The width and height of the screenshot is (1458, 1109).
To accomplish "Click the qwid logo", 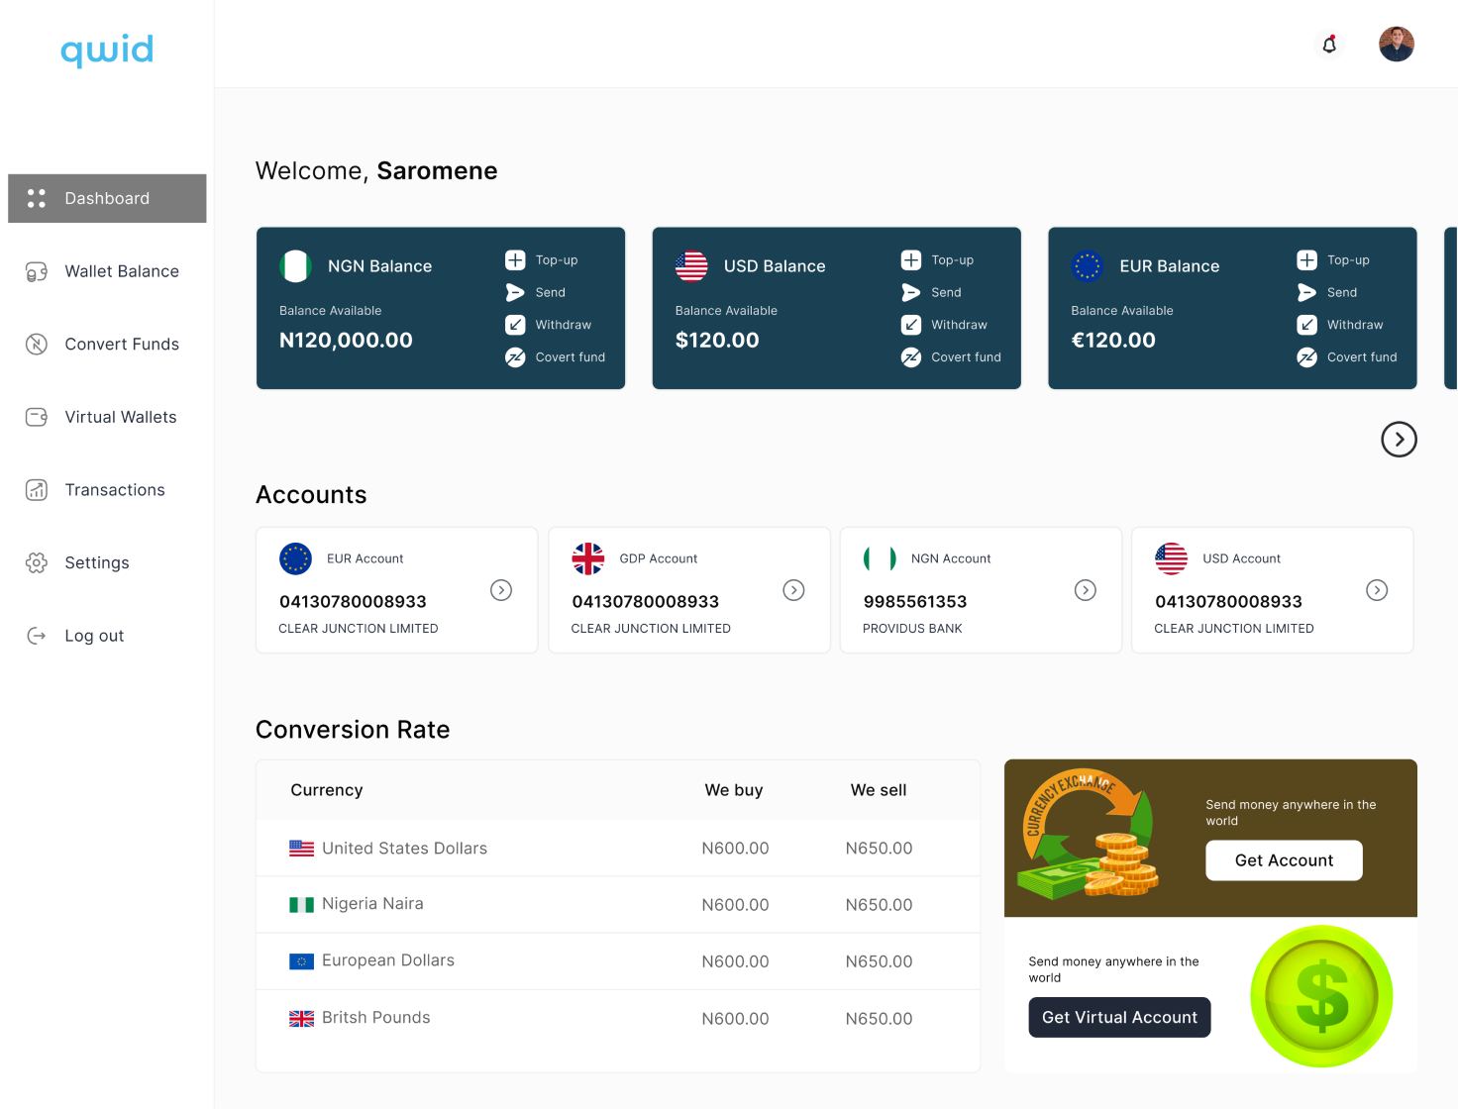I will point(107,50).
